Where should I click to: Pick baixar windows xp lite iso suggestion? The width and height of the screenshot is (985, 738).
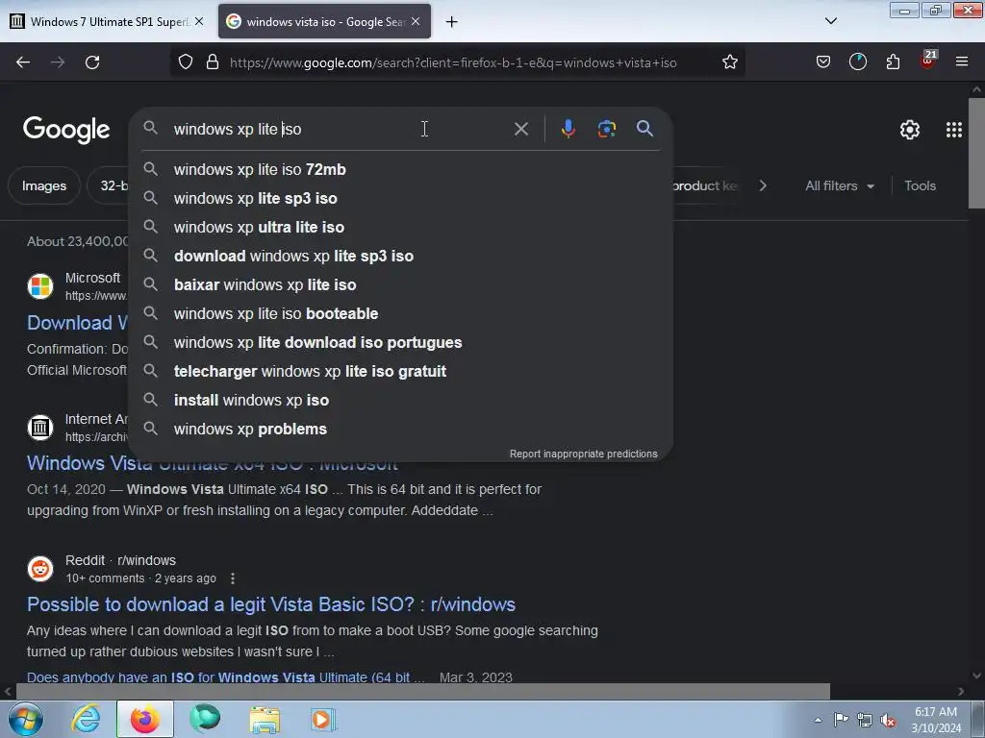point(401,284)
